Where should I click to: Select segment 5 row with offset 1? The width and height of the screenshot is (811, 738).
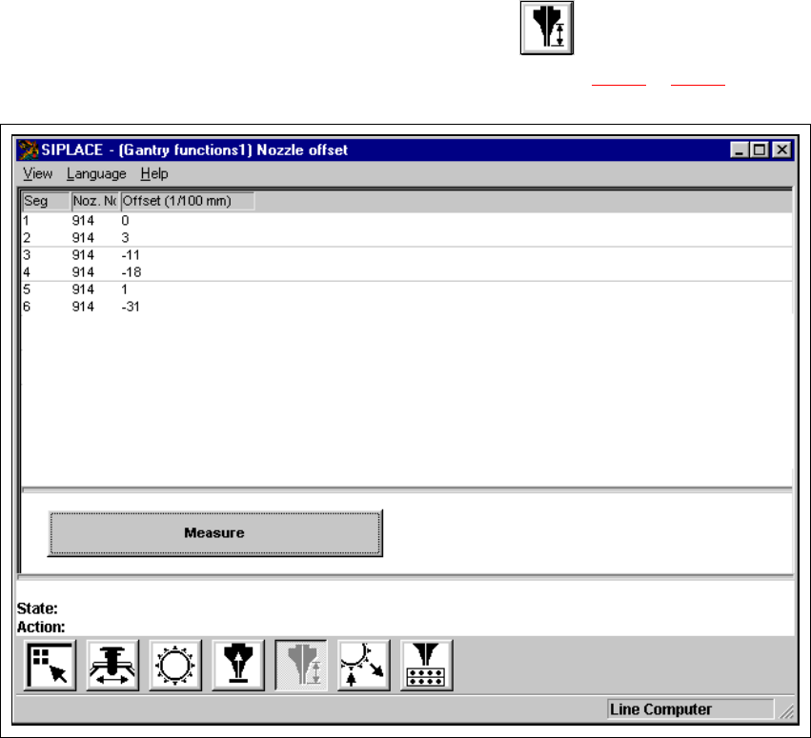(407, 289)
